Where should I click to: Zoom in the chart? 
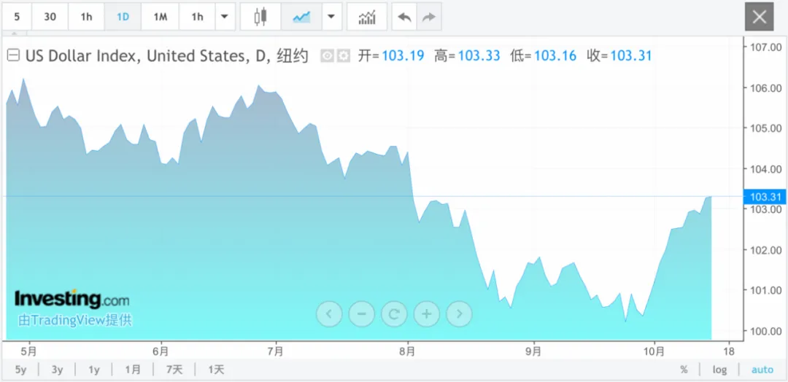tap(427, 314)
